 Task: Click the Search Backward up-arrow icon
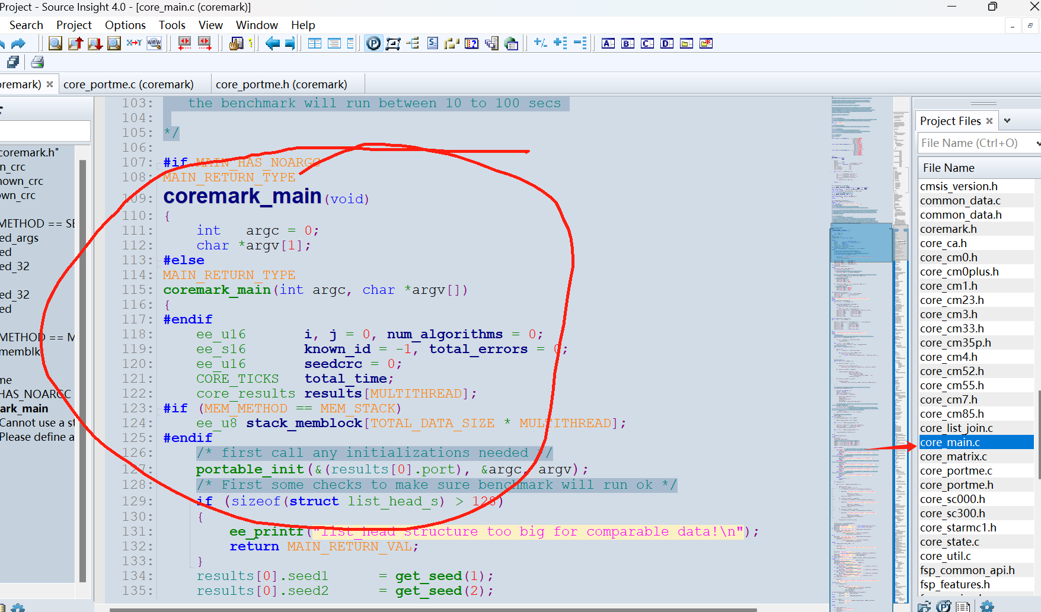(75, 43)
